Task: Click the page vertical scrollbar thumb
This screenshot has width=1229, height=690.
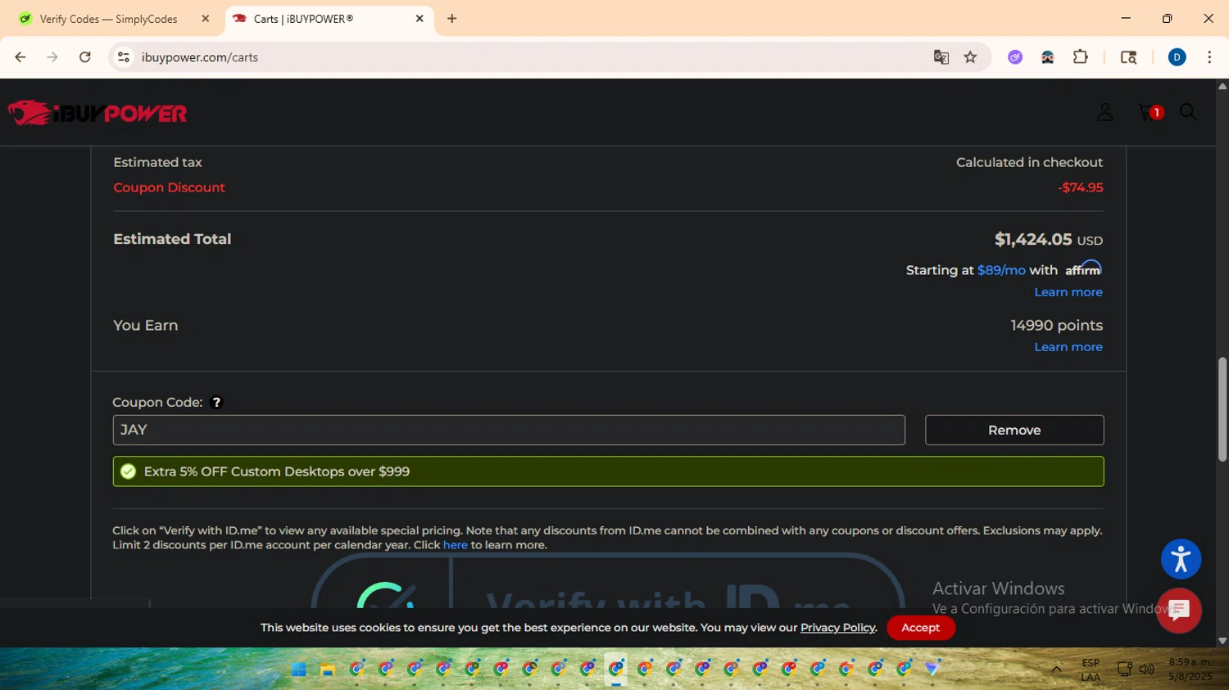Action: 1222,409
